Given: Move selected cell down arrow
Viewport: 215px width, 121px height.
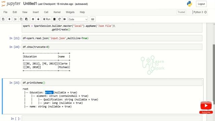Looking at the screenshot, I should pos(38,19).
